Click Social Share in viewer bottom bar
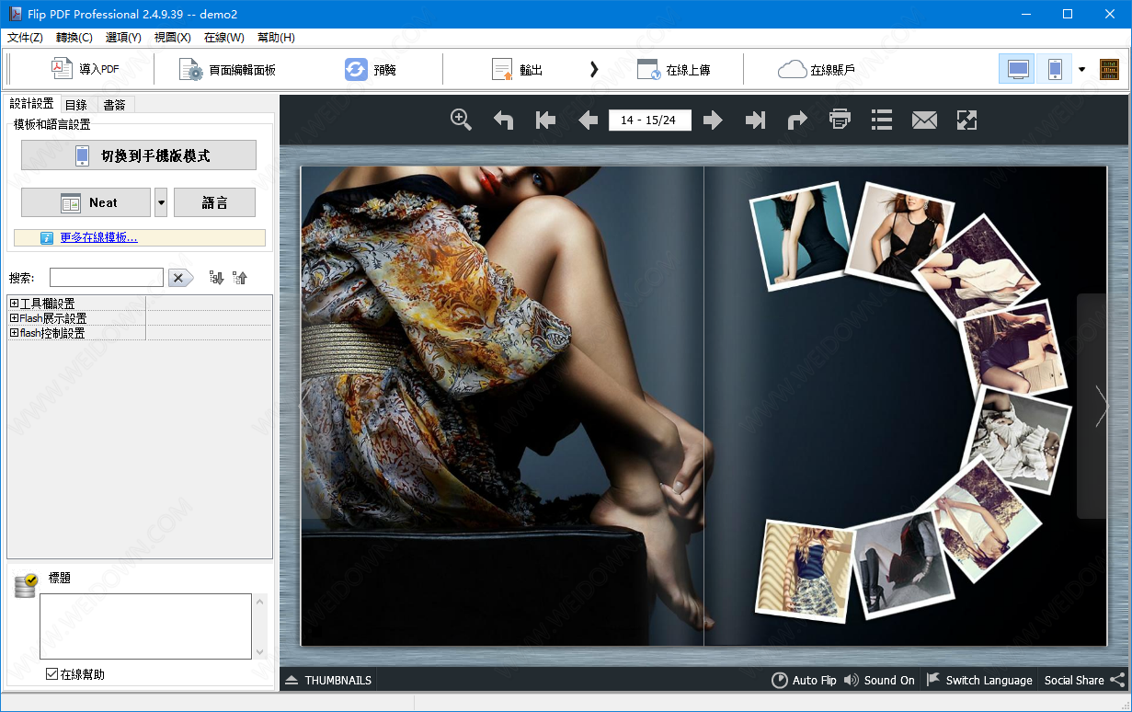 pyautogui.click(x=1084, y=680)
